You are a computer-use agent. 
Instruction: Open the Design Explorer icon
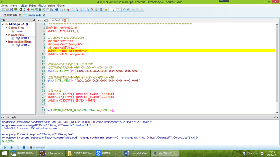tap(40, 10)
